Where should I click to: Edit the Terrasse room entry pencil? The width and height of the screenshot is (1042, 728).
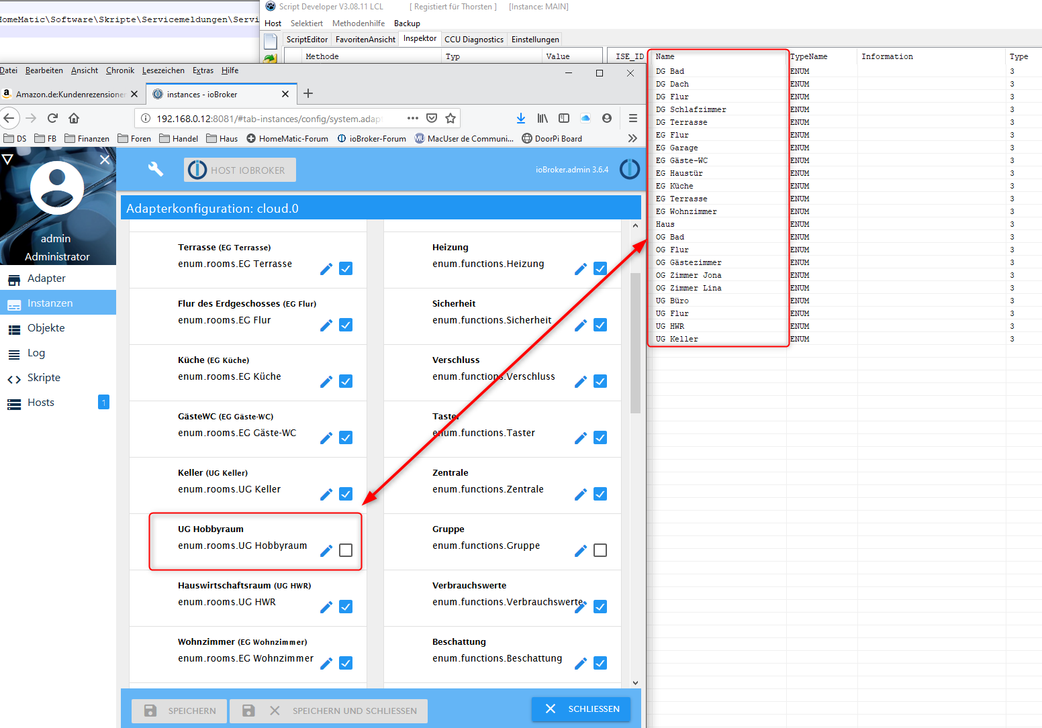pos(326,269)
